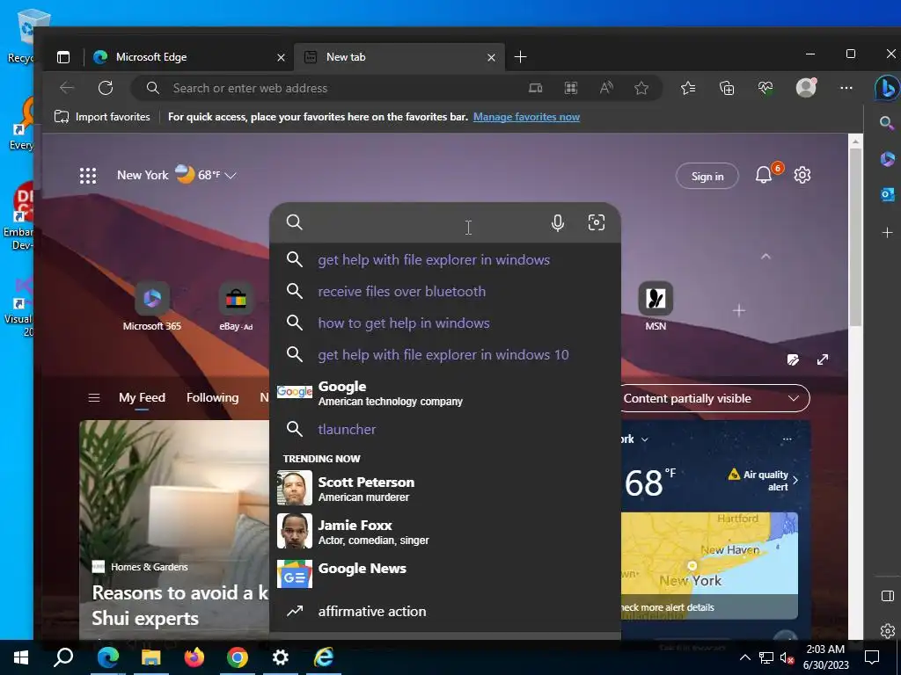Select the My Feed tab

(x=142, y=398)
